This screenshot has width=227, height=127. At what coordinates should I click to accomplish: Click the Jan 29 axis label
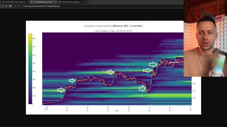(88, 109)
